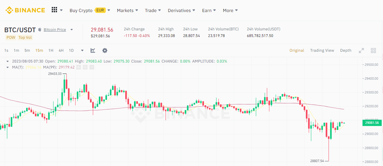Screen dimensions: 383x166
Task: Open the apps grid menu icon
Action: click(54, 10)
